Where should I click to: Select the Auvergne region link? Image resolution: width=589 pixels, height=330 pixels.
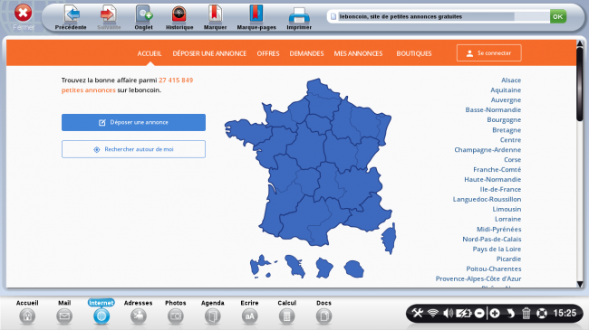tap(506, 100)
